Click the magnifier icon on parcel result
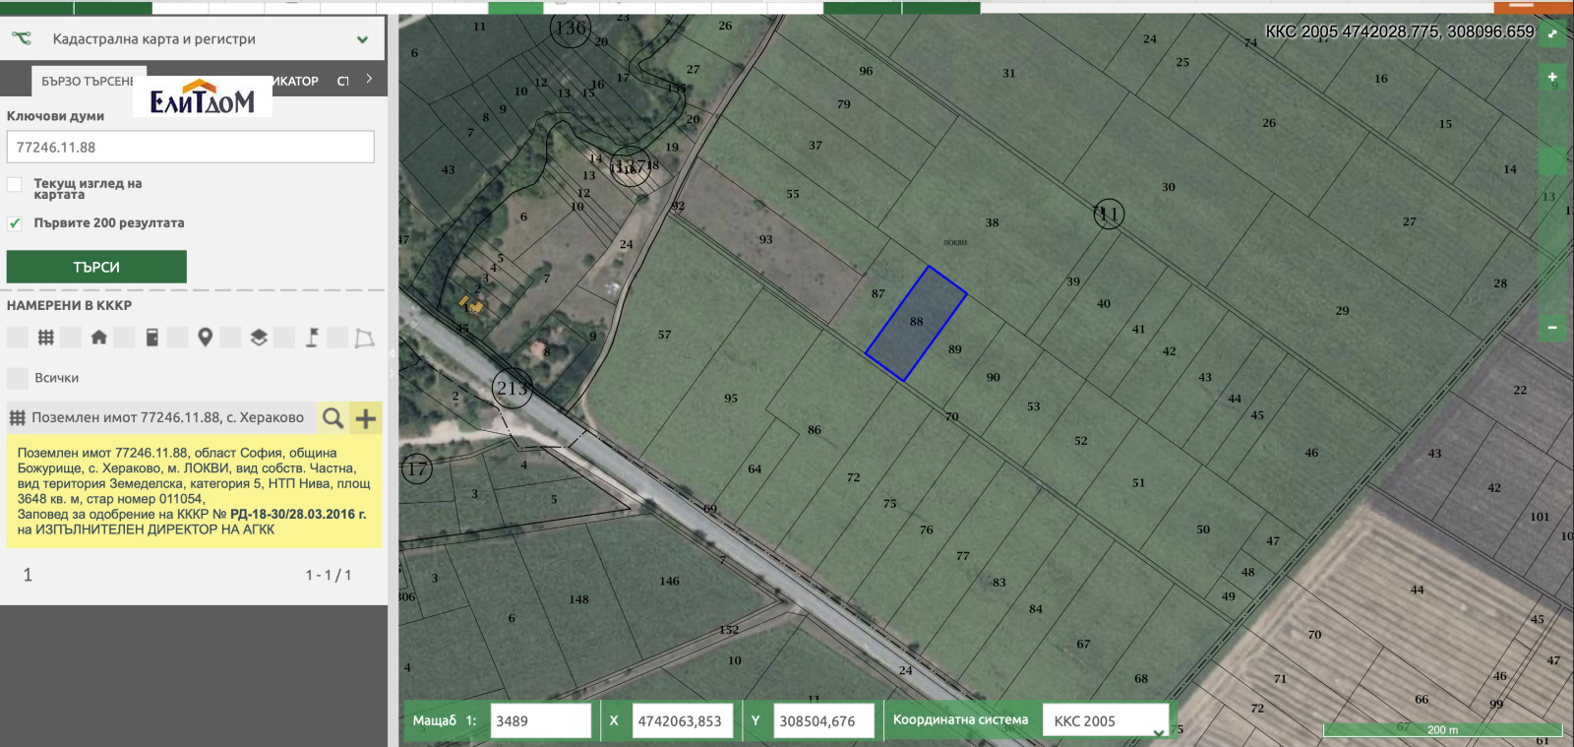The height and width of the screenshot is (747, 1574). (x=333, y=418)
